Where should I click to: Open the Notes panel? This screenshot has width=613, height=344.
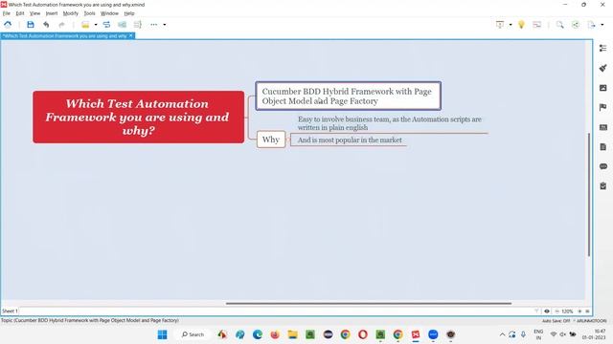(602, 146)
